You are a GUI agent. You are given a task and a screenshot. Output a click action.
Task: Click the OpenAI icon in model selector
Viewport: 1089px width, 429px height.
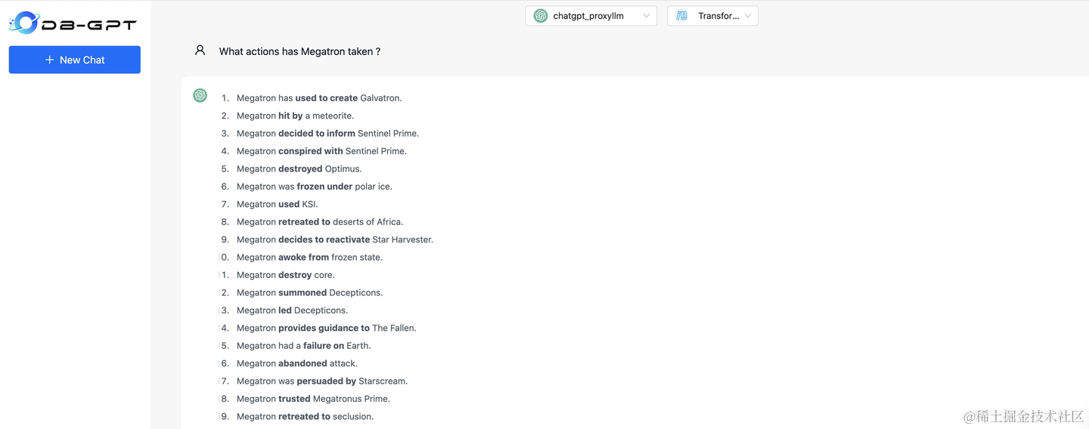541,16
